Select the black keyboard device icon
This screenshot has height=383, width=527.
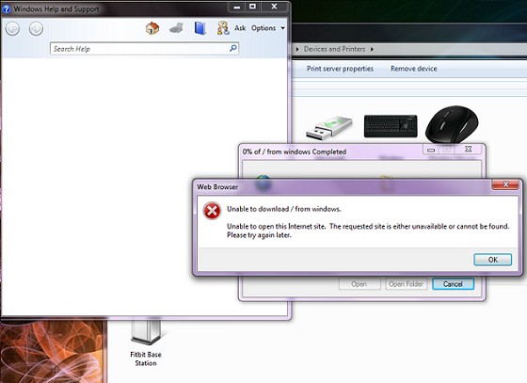point(391,126)
